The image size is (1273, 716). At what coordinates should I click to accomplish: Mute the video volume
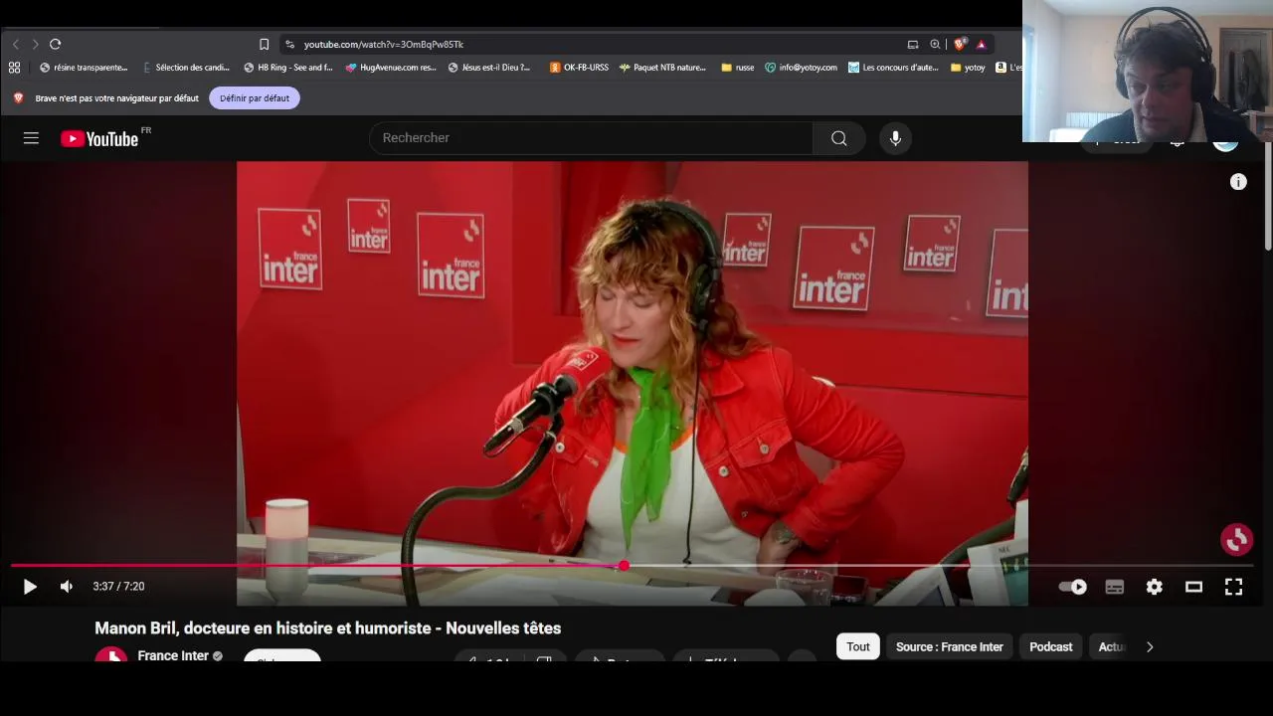66,587
